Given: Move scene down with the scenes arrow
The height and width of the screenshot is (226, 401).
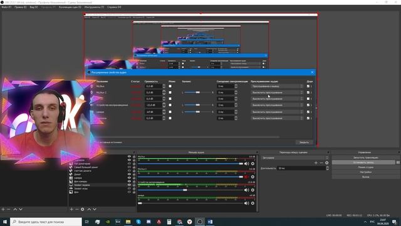Looking at the screenshot, I should [x=21, y=209].
